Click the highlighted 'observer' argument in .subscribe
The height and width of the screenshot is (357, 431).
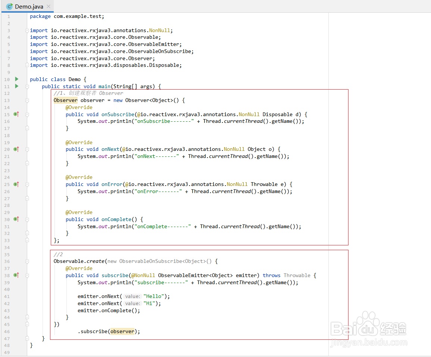point(122,332)
